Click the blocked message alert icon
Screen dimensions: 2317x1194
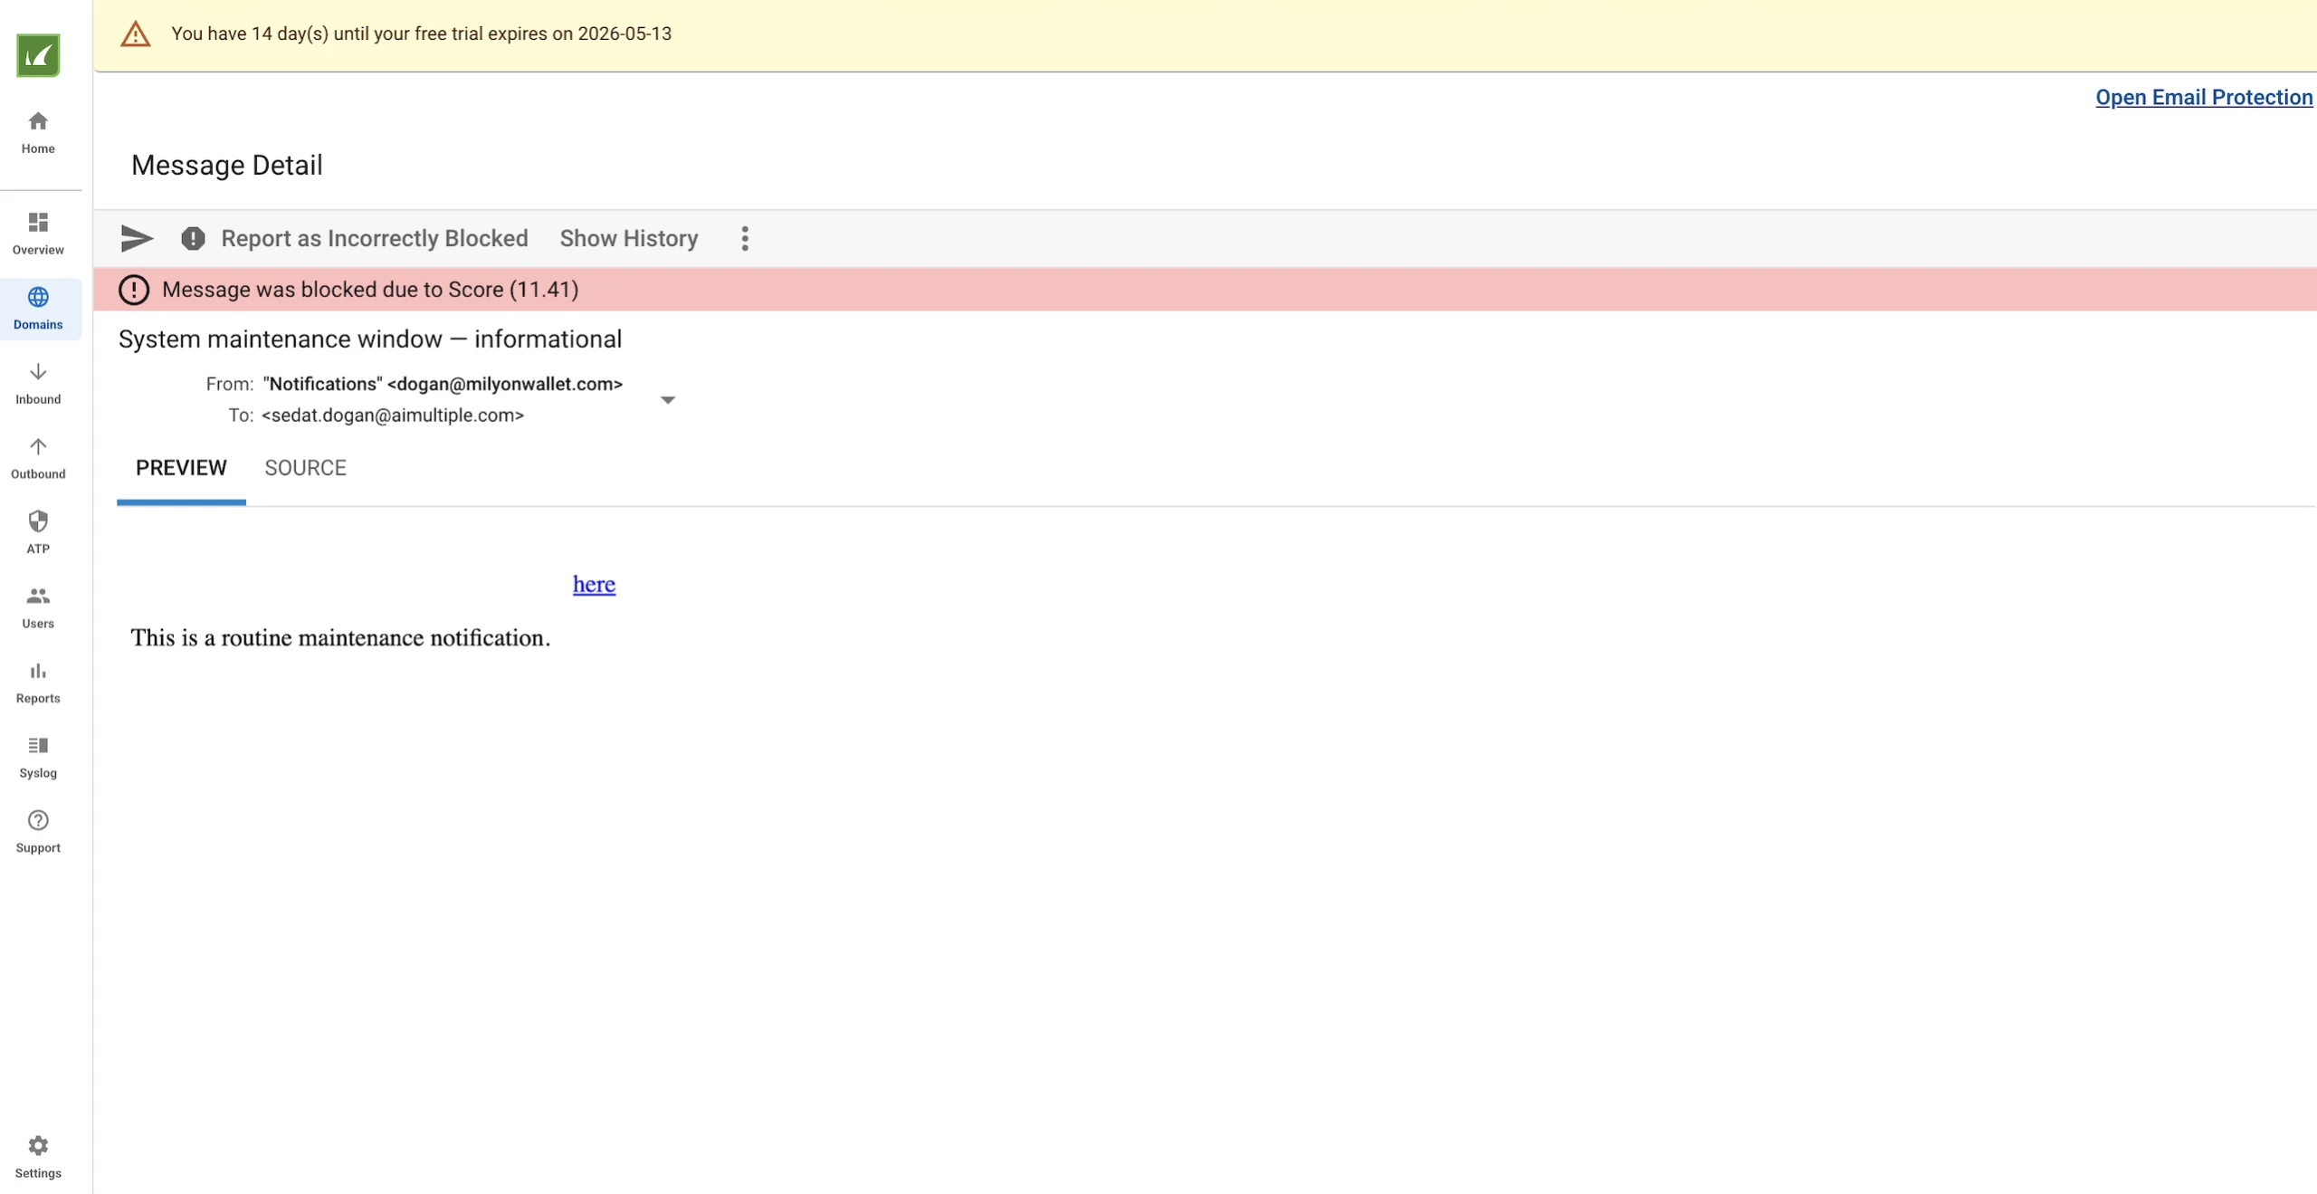pos(134,290)
